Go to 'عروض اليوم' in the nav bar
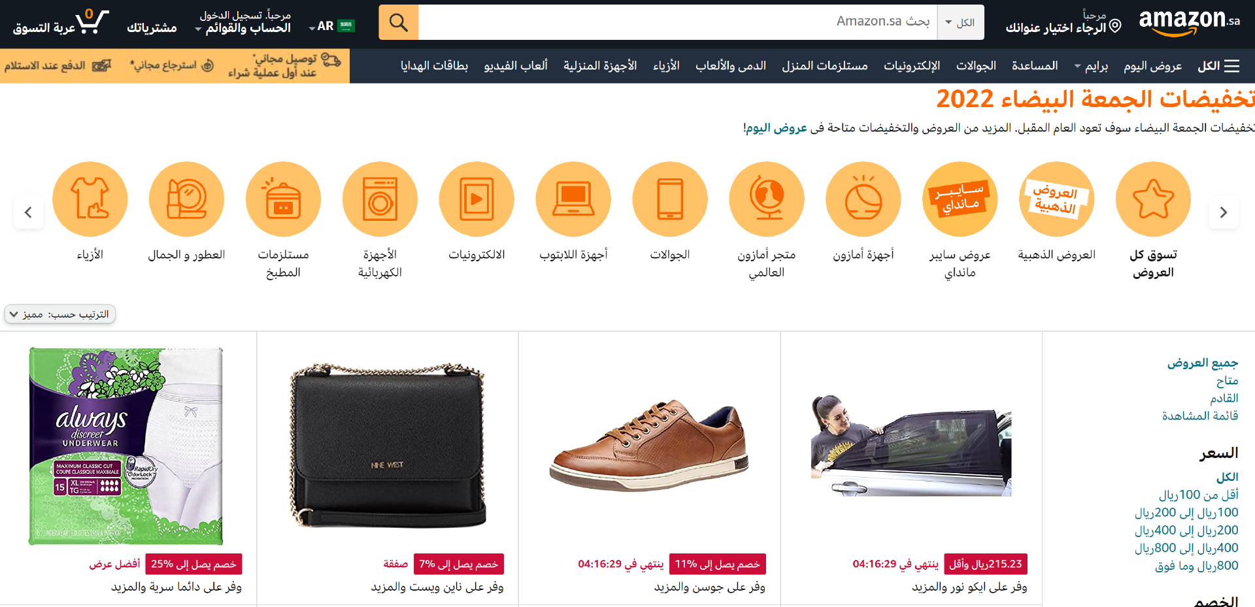Viewport: 1255px width, 607px height. pyautogui.click(x=1152, y=66)
